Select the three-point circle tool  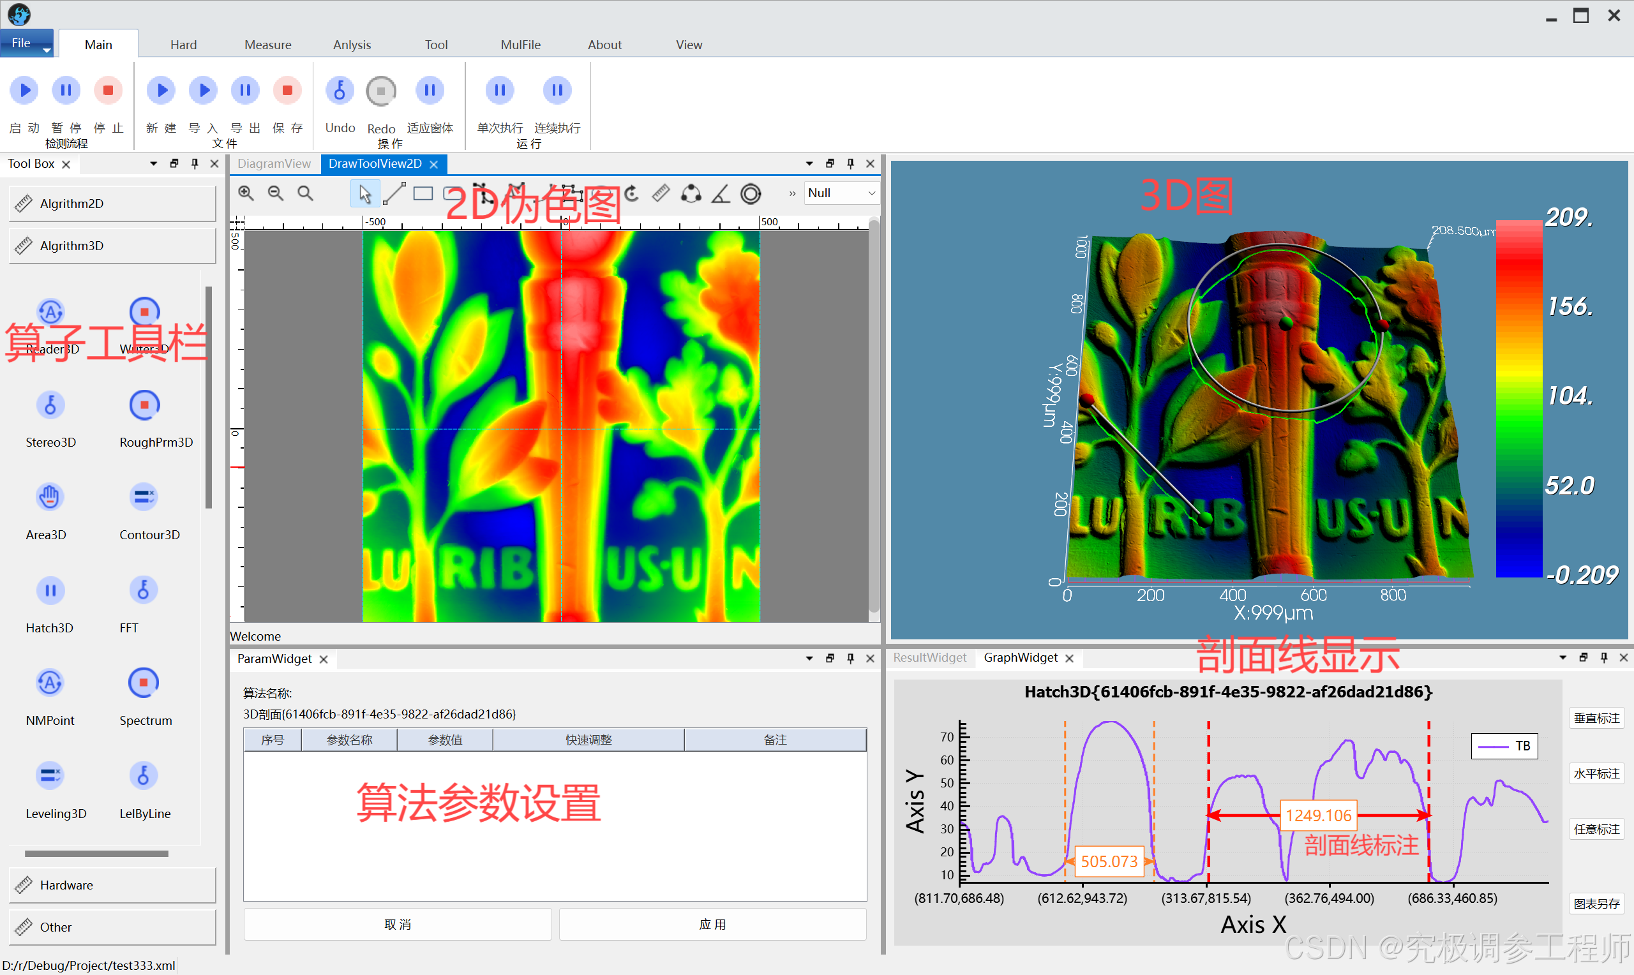(691, 193)
